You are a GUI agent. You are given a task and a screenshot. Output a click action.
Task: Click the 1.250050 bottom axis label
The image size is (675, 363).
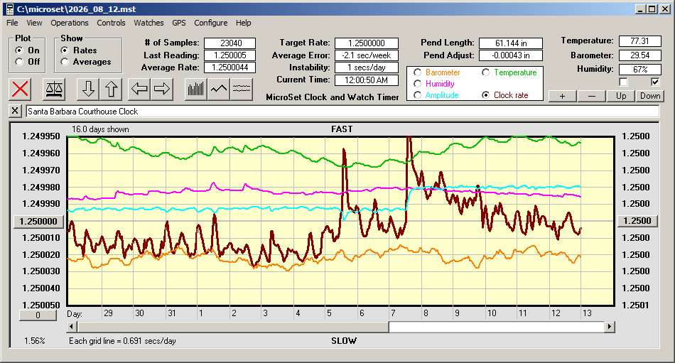click(x=41, y=305)
